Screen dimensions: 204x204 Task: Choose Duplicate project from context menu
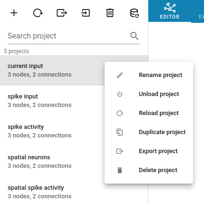pos(149,132)
